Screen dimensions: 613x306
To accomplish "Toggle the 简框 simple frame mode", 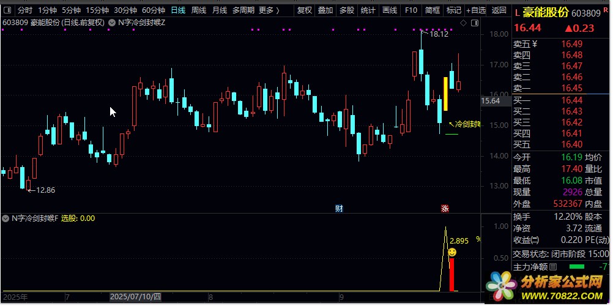I will click(433, 10).
